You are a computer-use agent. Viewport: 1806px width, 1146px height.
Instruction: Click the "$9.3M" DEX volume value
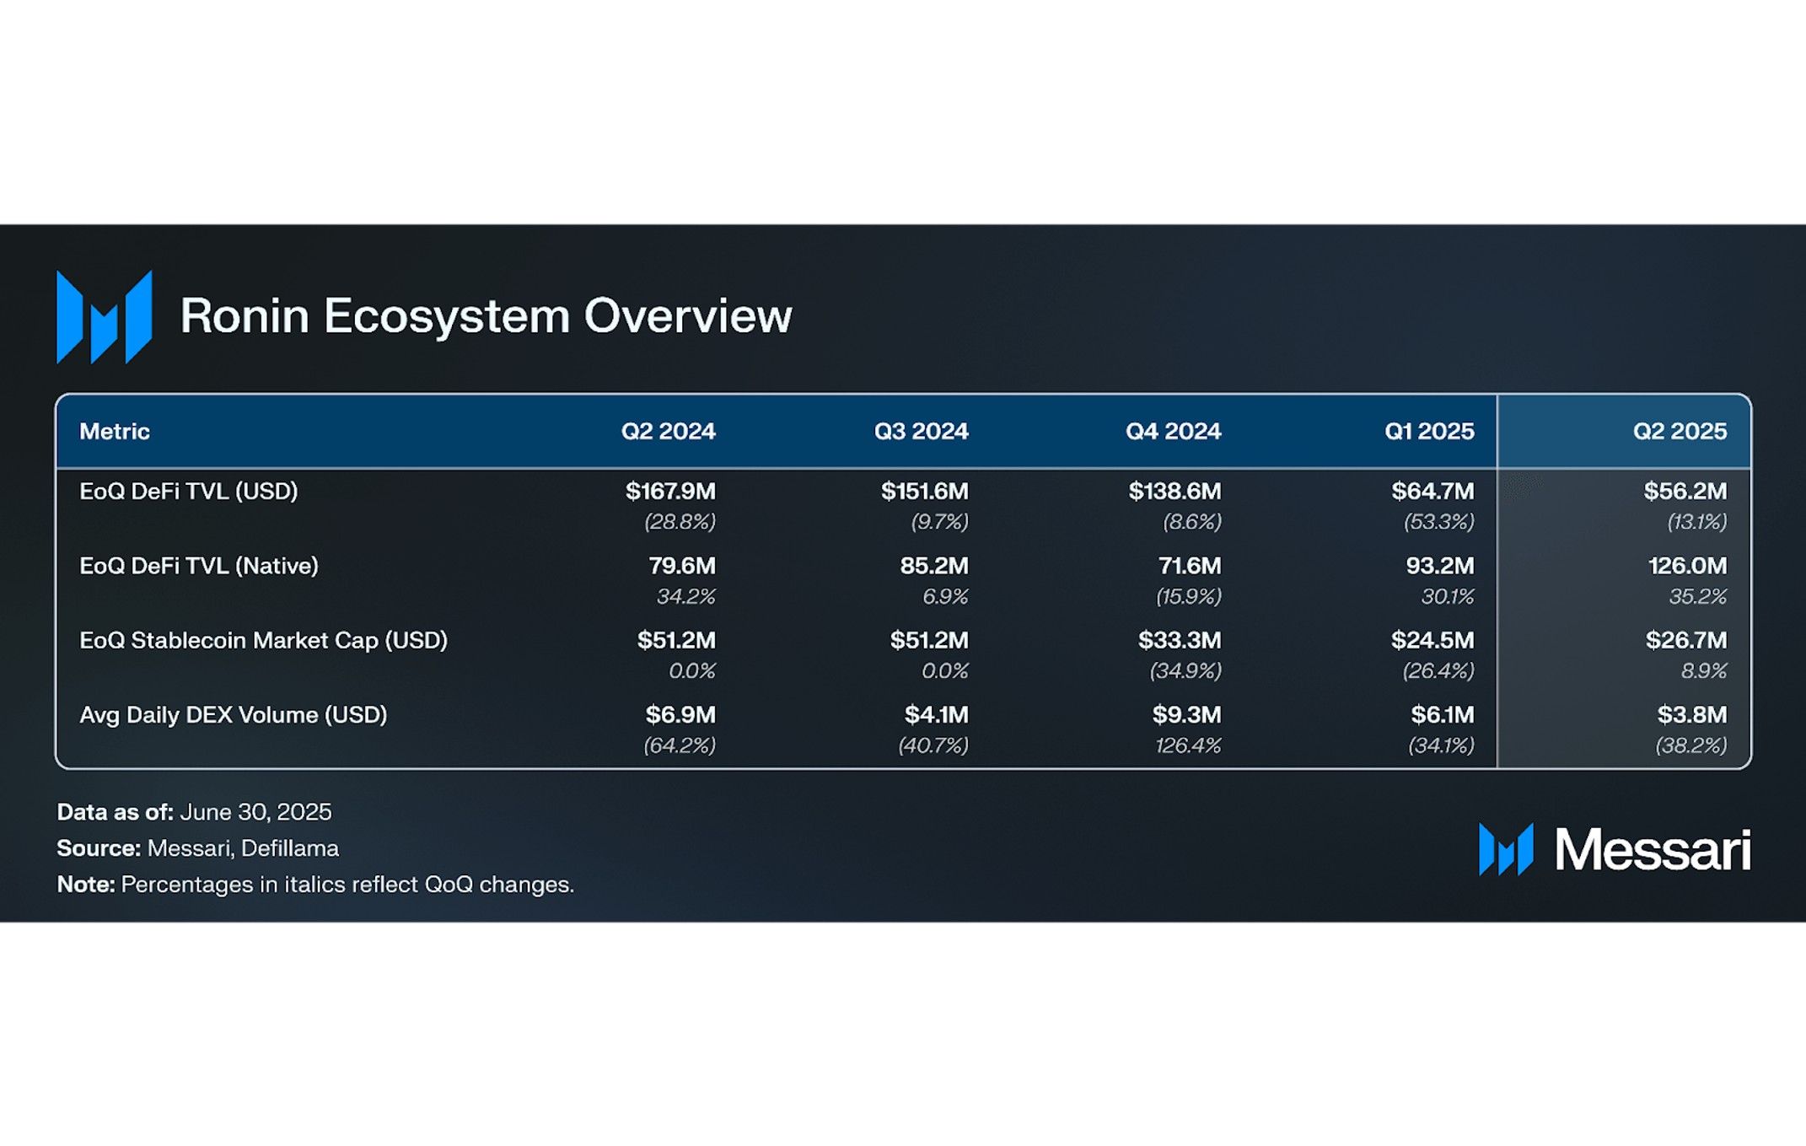(x=1187, y=715)
